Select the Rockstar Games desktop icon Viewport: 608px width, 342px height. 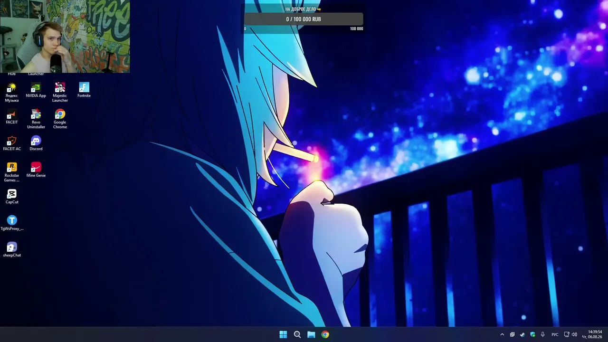[x=12, y=172]
